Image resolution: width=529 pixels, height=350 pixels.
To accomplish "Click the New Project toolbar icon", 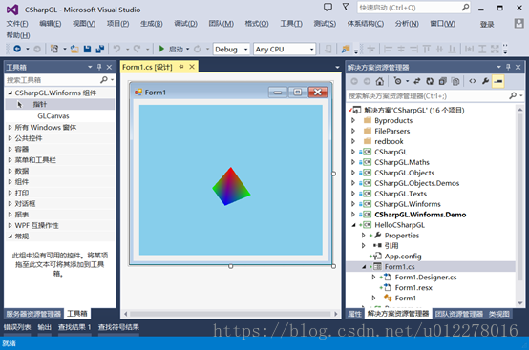I will [54, 49].
